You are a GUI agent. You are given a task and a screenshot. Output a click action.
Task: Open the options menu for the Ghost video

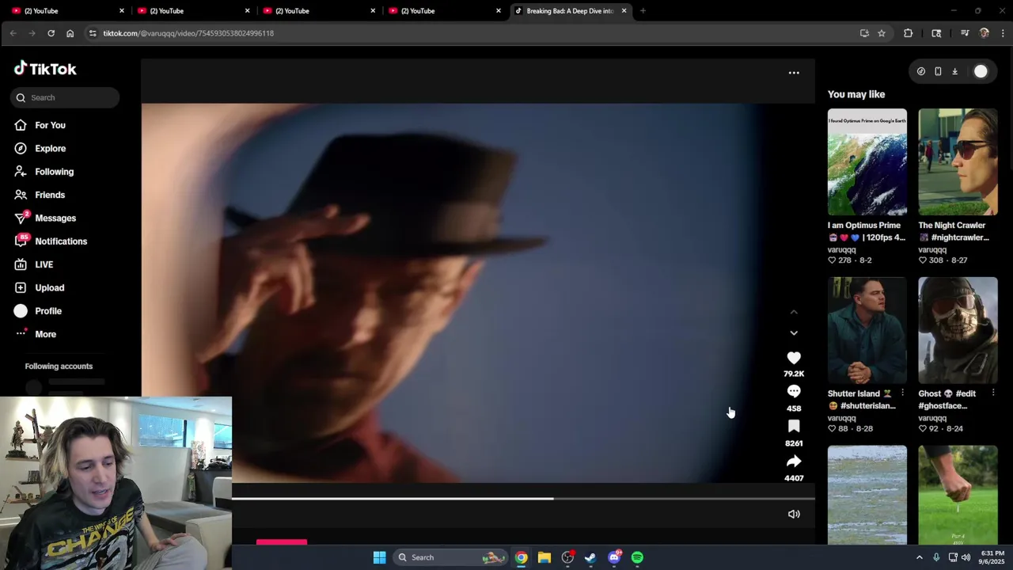coord(993,393)
